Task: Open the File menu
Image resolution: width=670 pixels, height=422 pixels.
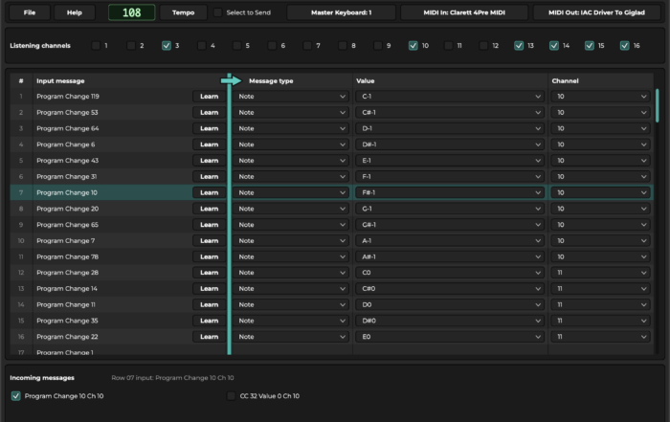Action: coord(30,12)
